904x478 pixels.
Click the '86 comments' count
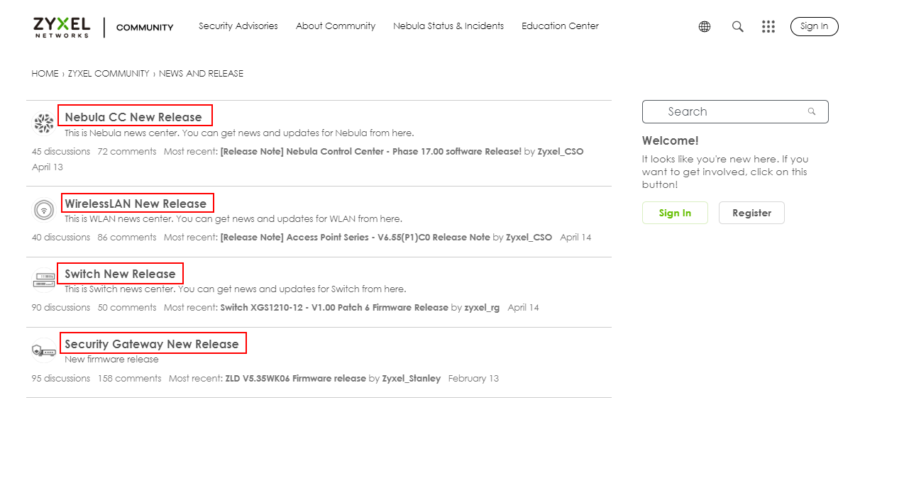pyautogui.click(x=127, y=238)
